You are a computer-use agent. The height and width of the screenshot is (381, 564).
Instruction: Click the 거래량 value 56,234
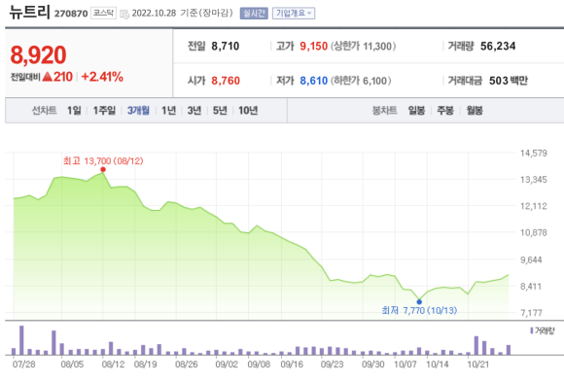click(498, 46)
